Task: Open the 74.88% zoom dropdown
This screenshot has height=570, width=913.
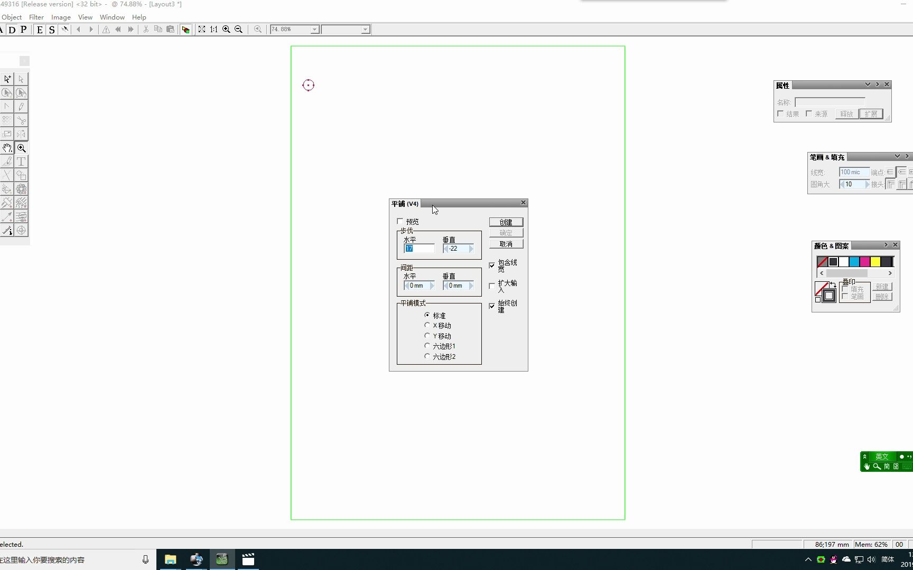Action: 314,30
